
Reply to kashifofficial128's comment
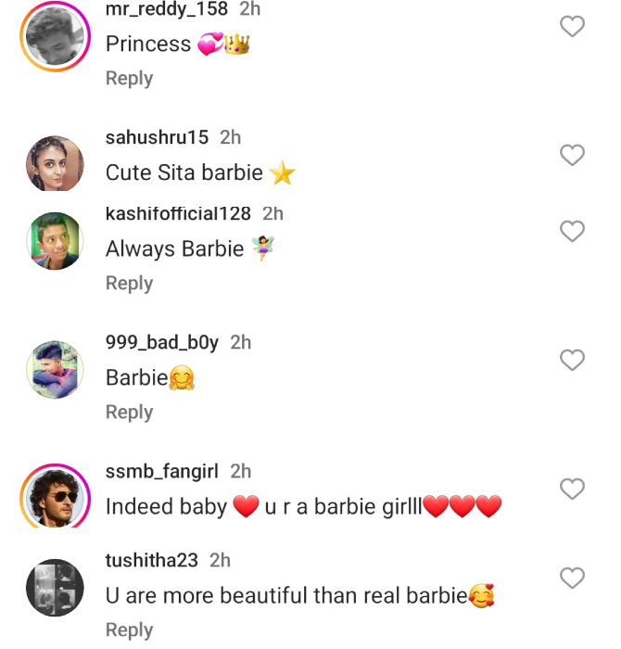(129, 284)
